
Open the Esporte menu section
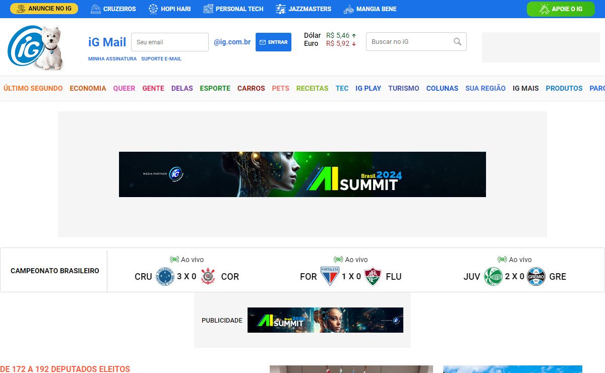click(x=215, y=88)
